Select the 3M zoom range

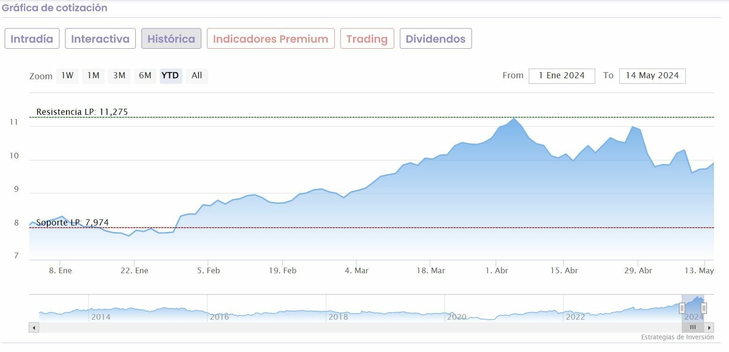(119, 75)
